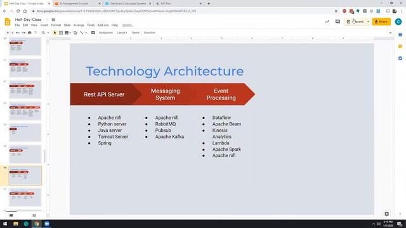Image resolution: width=406 pixels, height=228 pixels.
Task: Open the Chrome cast icon
Action: pos(388,11)
